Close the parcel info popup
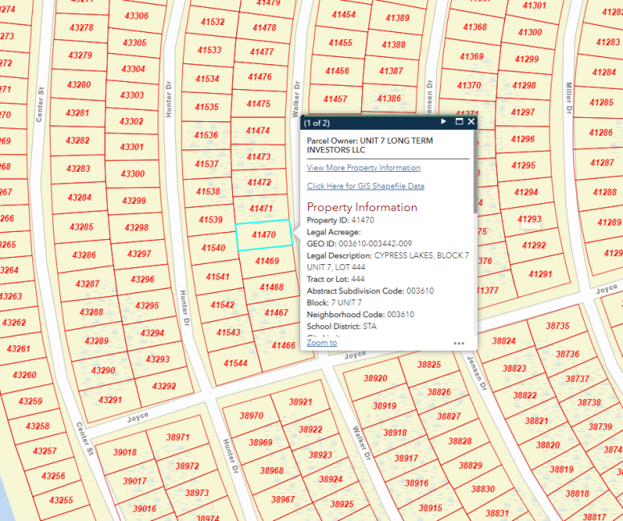The height and width of the screenshot is (521, 623). (x=471, y=122)
